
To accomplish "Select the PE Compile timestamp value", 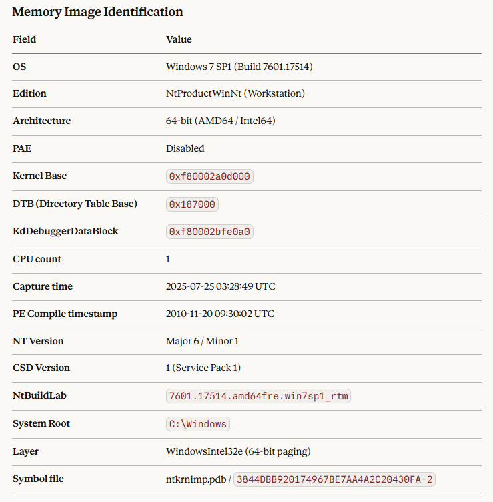I will pos(219,314).
